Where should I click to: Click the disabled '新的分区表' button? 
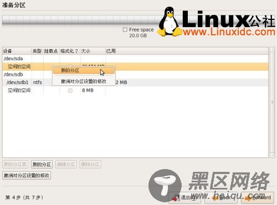pos(15,164)
